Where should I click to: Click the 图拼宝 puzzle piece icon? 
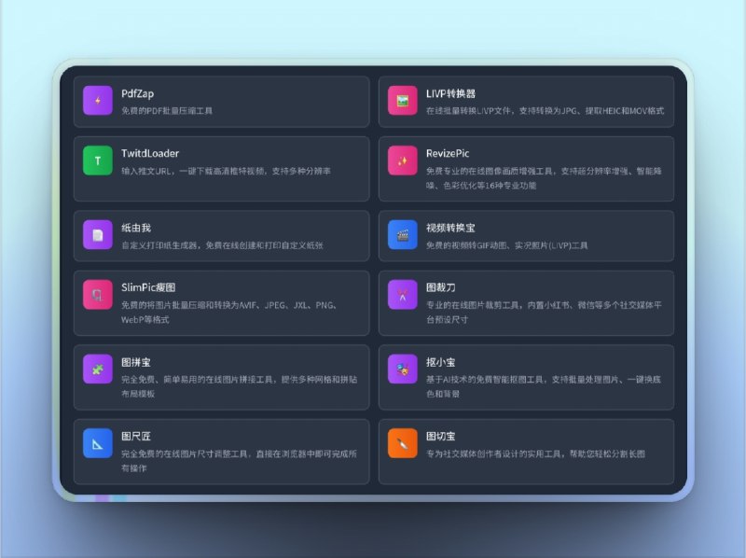(99, 370)
